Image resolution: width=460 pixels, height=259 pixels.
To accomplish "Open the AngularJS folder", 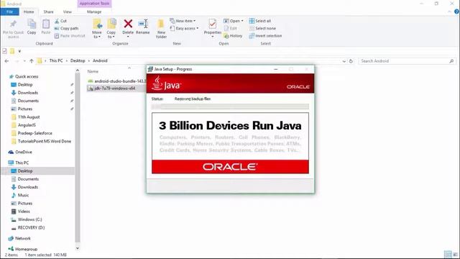I will [27, 125].
